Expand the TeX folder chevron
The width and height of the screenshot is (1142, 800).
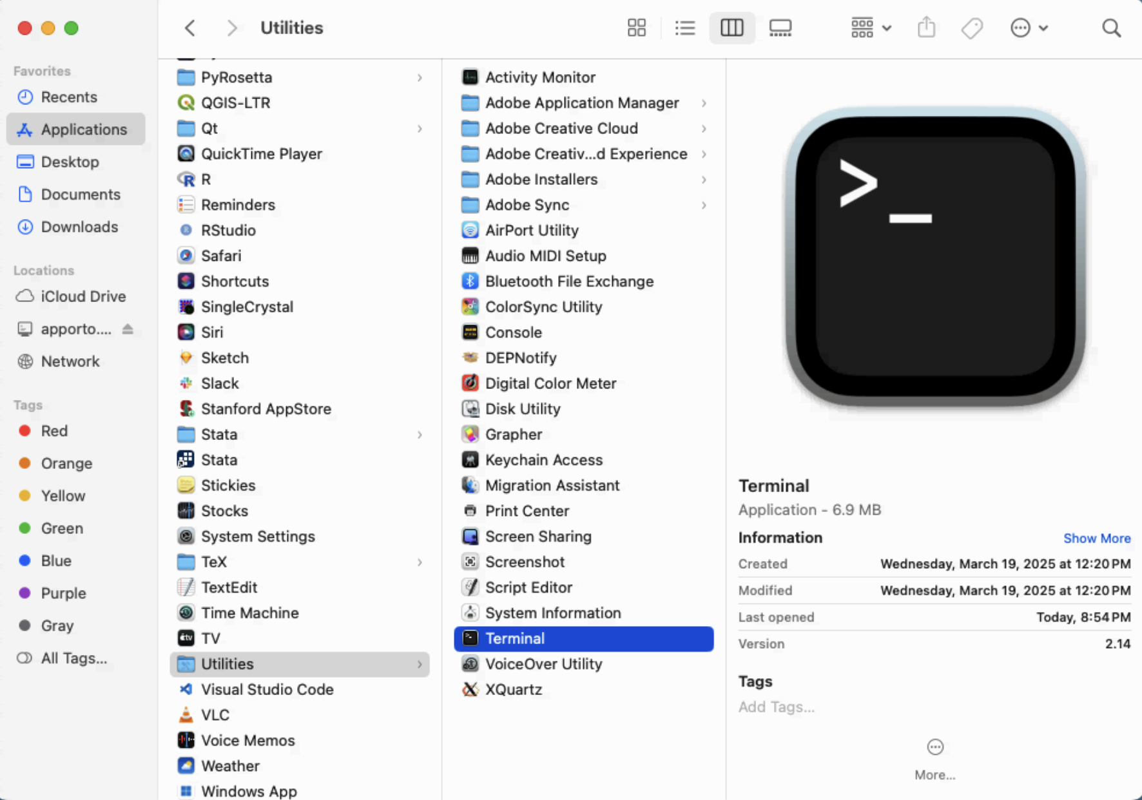click(x=420, y=562)
